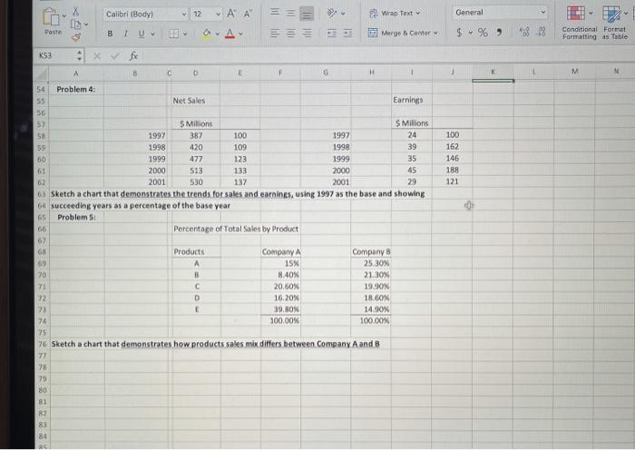Click the Select All corner triangle
Screen dimensions: 635x450
pyautogui.click(x=42, y=73)
